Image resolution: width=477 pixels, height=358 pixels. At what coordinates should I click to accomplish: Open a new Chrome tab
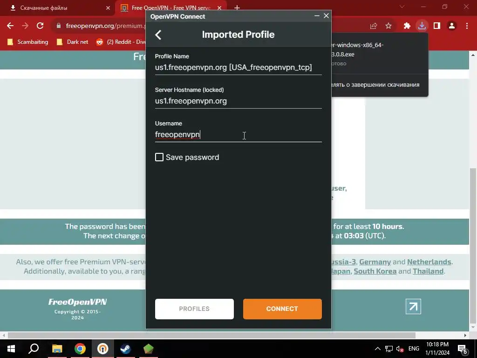click(237, 8)
